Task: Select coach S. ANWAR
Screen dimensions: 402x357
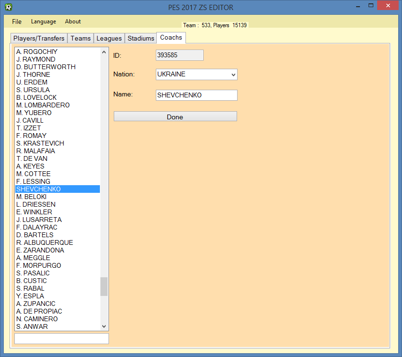Action: click(57, 326)
